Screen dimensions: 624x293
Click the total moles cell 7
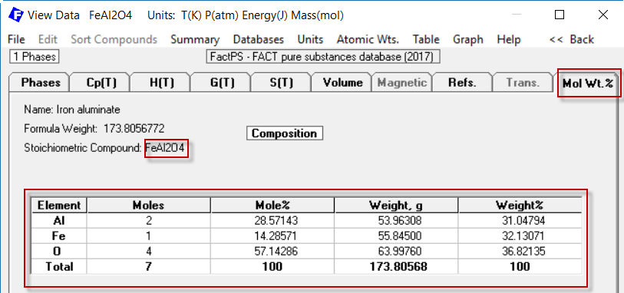148,266
